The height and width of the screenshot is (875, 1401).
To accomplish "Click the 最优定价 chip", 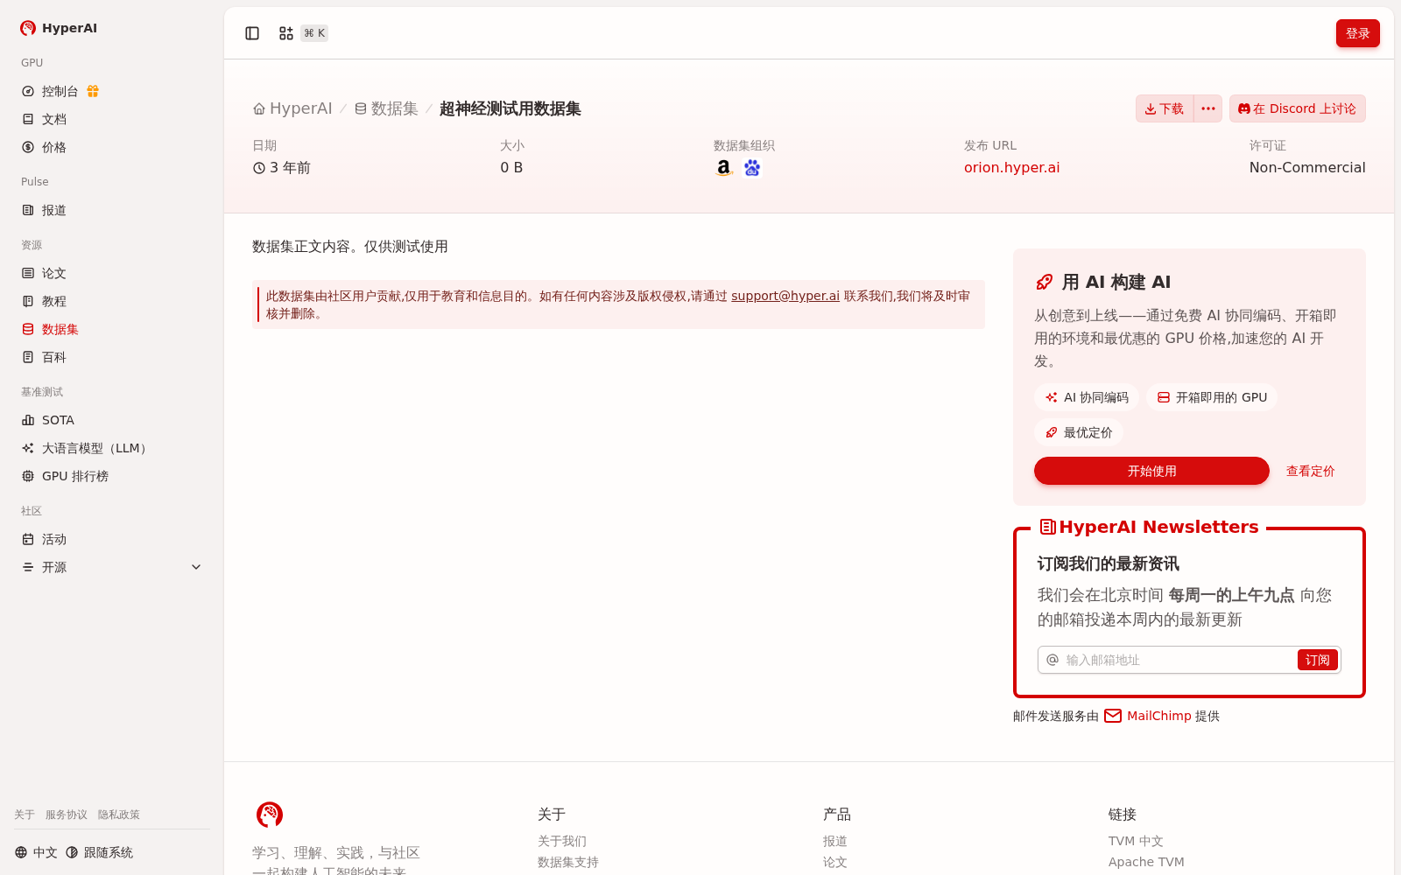I will point(1079,432).
